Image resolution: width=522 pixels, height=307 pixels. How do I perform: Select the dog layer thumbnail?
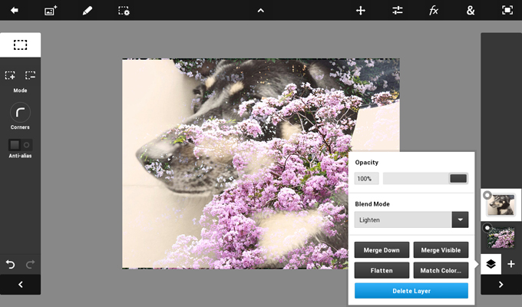click(501, 205)
